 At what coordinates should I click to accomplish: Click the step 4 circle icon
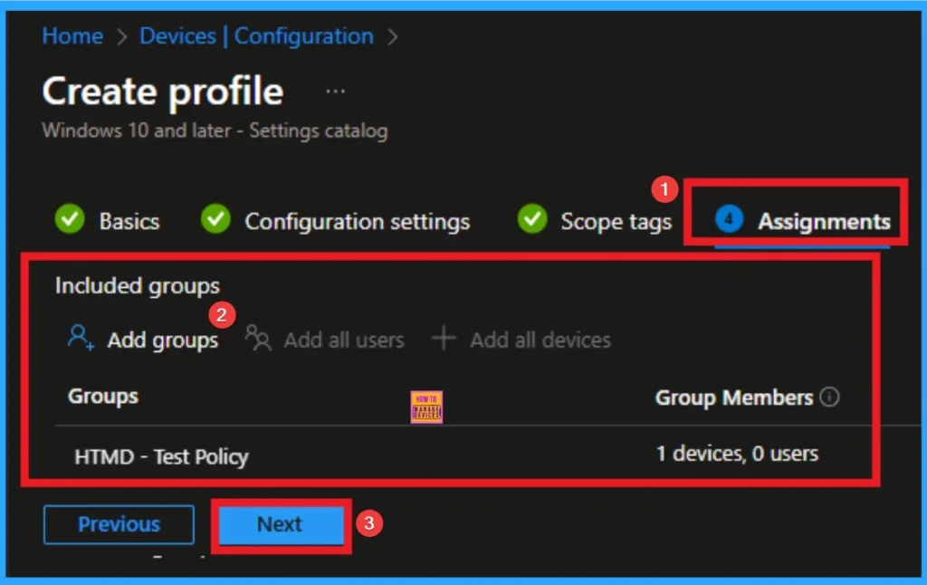[729, 220]
